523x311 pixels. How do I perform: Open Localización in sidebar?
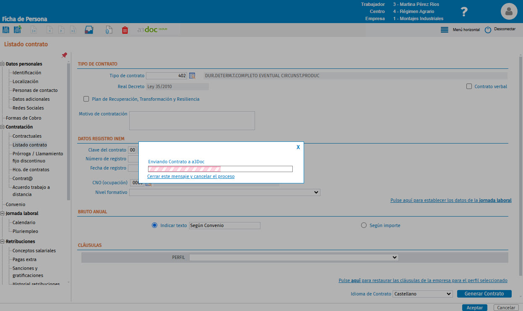point(25,81)
